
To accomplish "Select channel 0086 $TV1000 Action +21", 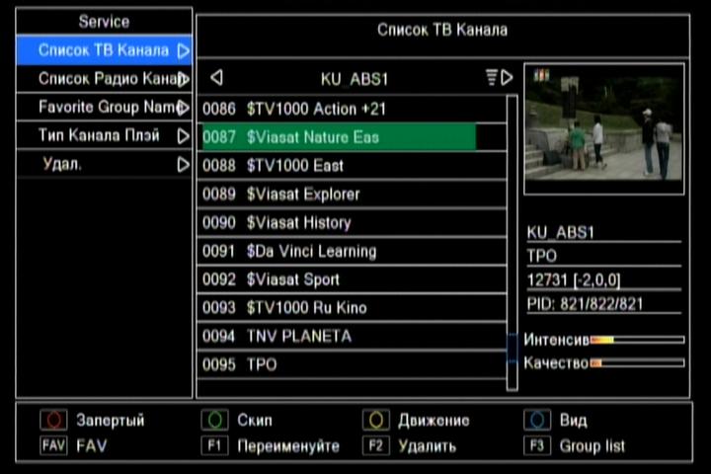I will [x=352, y=109].
